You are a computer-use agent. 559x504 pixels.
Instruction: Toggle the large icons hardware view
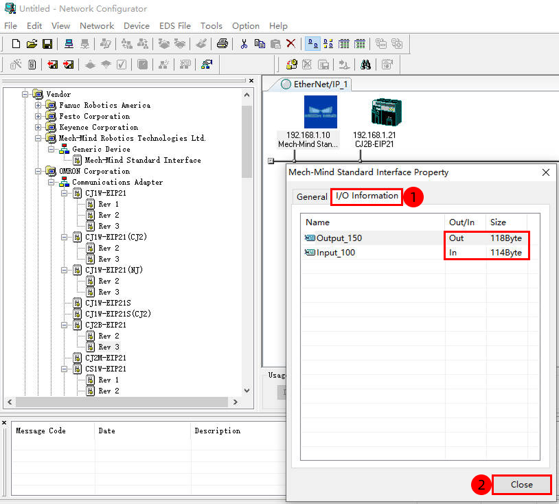313,43
